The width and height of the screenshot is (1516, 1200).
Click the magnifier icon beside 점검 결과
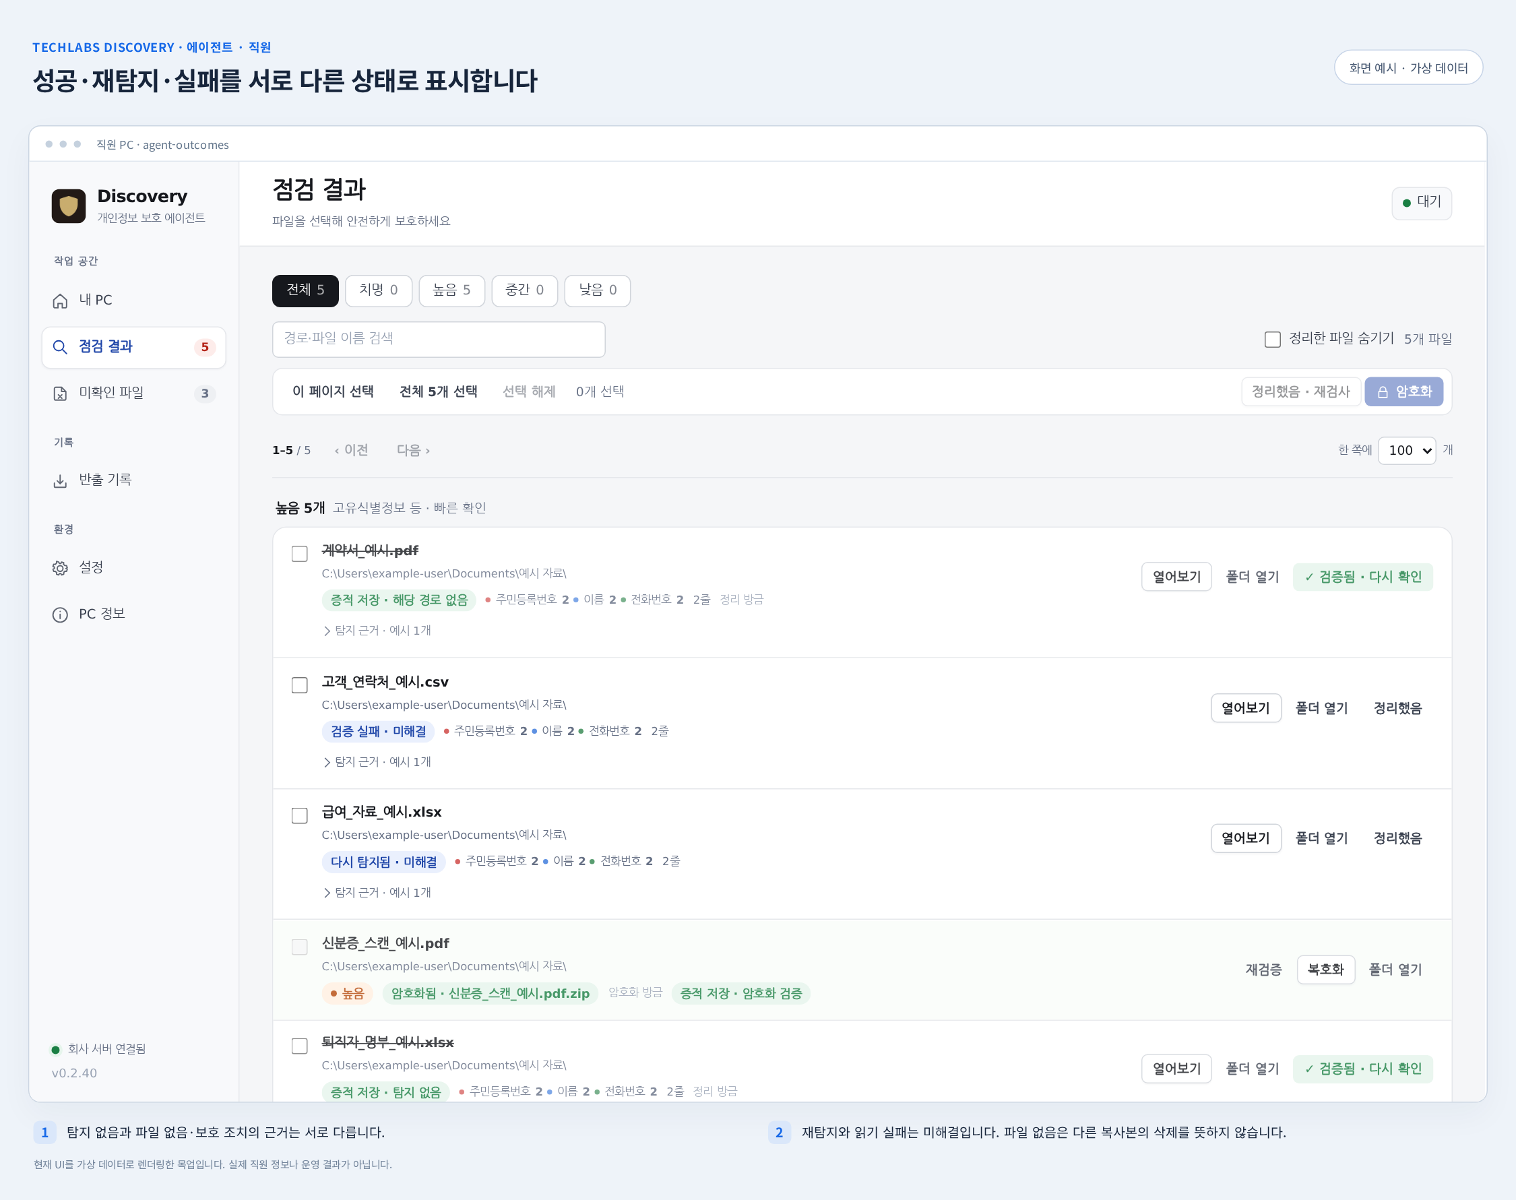[x=61, y=347]
